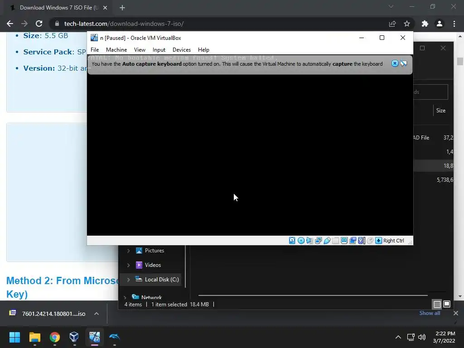The image size is (464, 348).
Task: Show hidden tray icons chevron
Action: [398, 337]
